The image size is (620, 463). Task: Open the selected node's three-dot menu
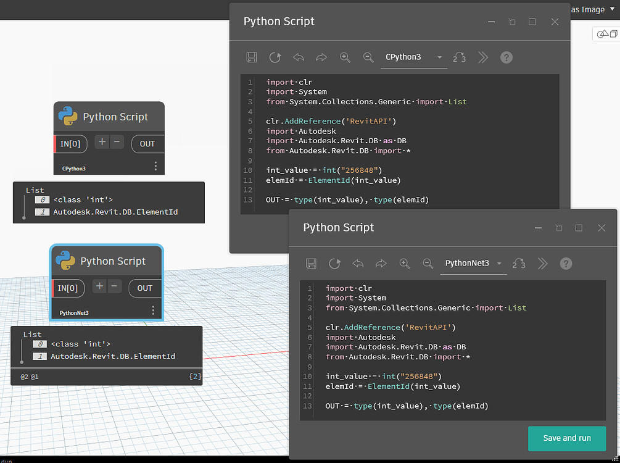(153, 311)
